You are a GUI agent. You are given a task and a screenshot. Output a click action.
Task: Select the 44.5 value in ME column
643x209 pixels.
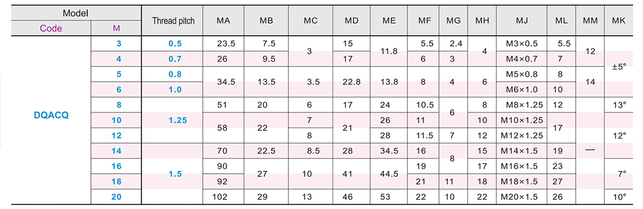point(389,174)
